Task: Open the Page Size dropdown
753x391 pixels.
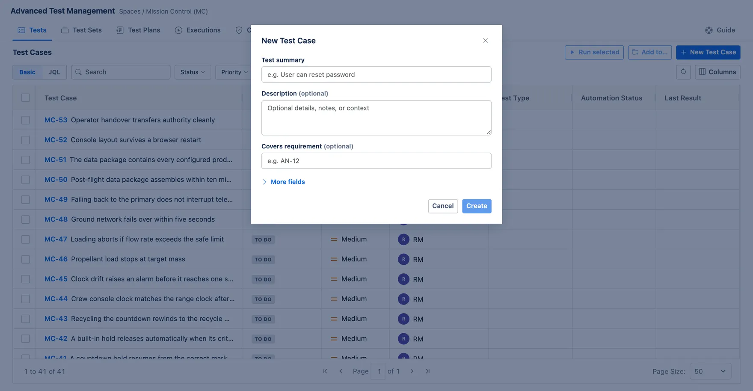Action: pyautogui.click(x=710, y=371)
